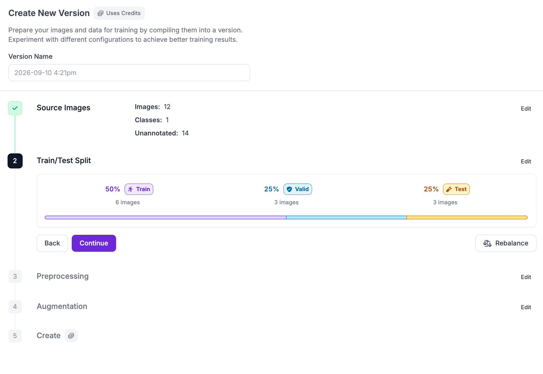Edit the Source Images section

[x=526, y=109]
